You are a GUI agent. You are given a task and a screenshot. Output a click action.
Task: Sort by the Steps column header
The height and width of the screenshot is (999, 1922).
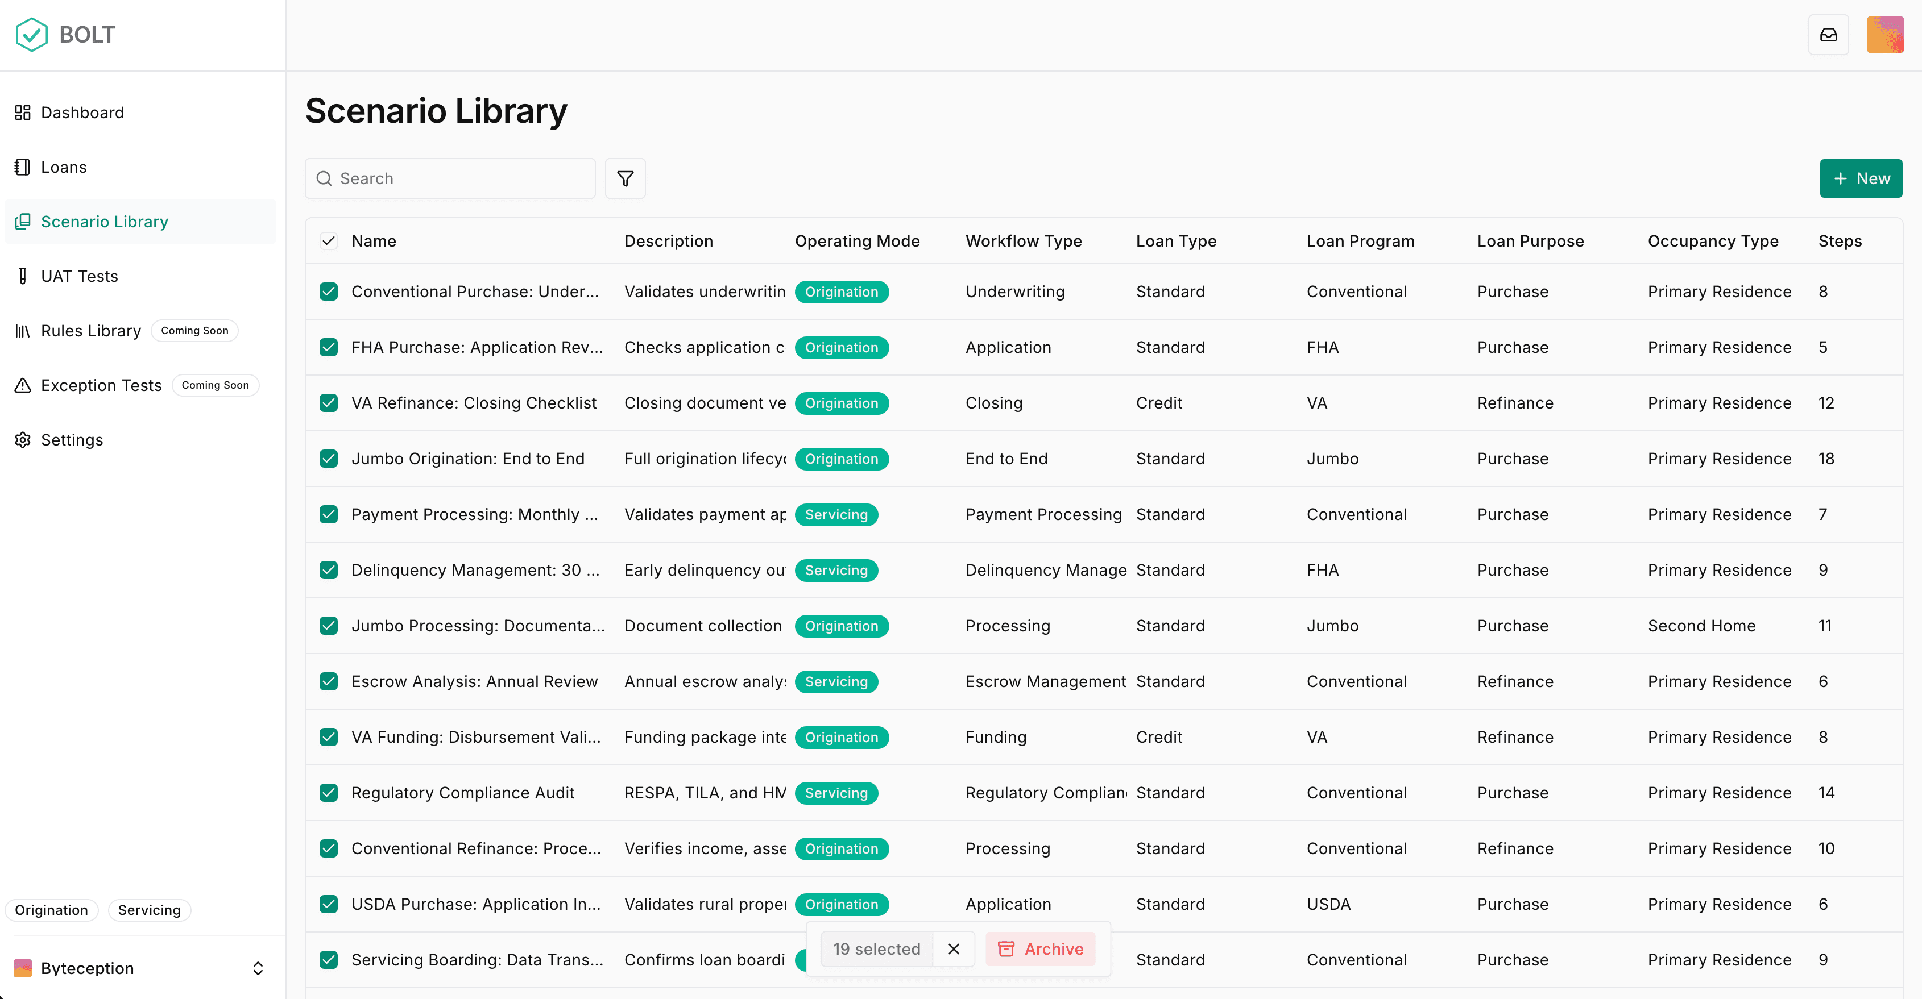1840,241
